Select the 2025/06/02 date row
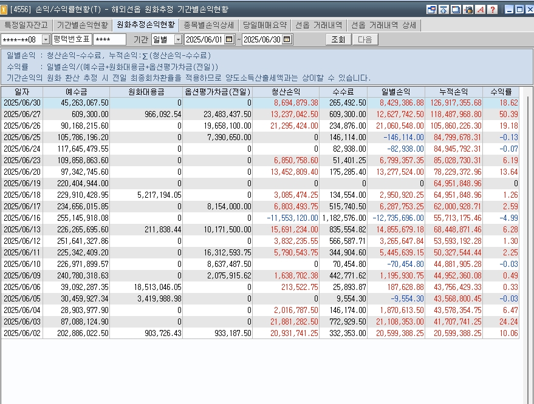 click(x=260, y=333)
